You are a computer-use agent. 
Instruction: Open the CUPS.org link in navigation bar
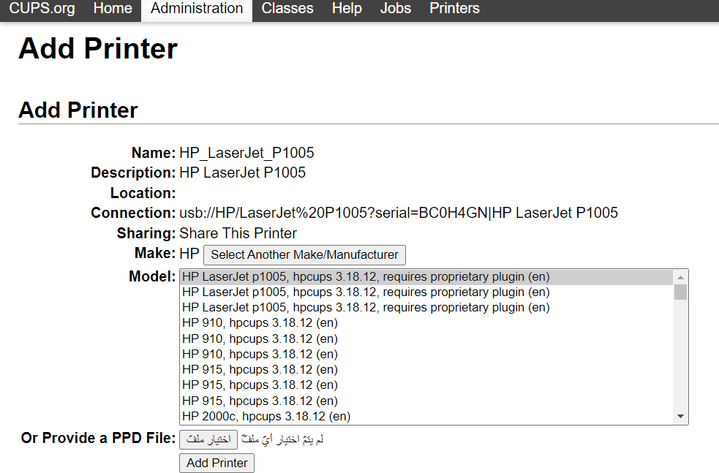(42, 9)
